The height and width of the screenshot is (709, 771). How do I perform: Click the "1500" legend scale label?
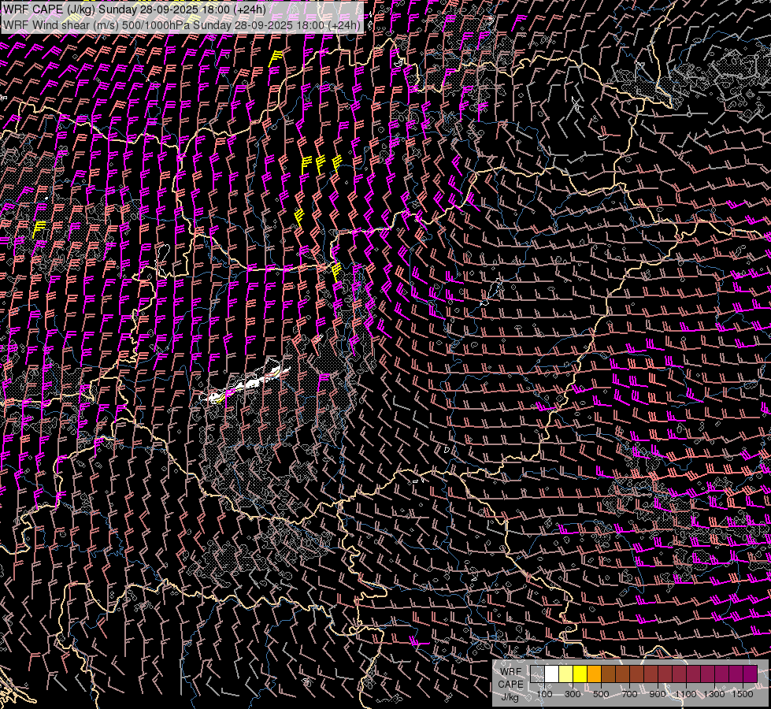pyautogui.click(x=743, y=694)
